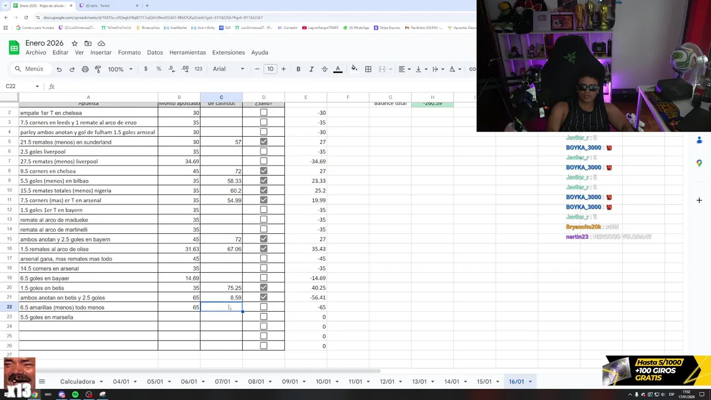
Task: Open Spotify from the taskbar
Action: pos(75,395)
